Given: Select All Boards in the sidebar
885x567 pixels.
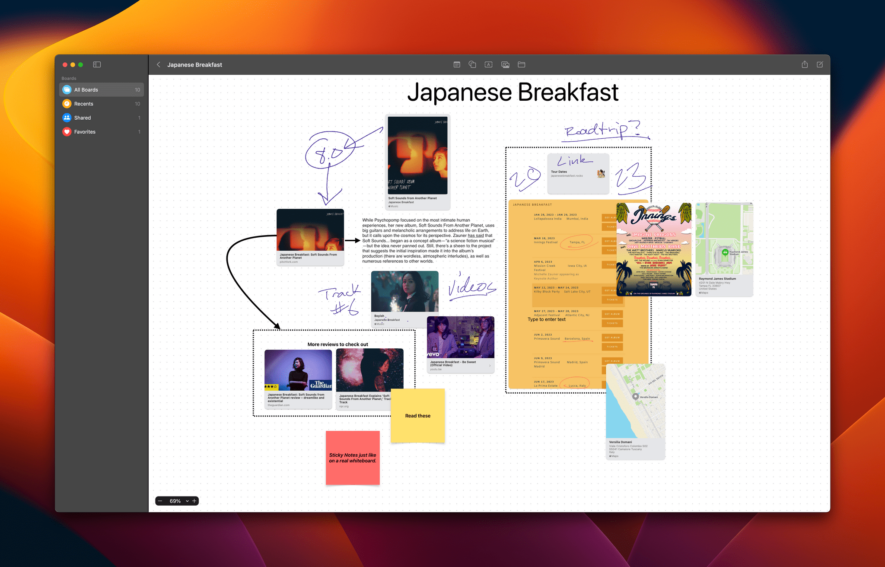Looking at the screenshot, I should coord(102,90).
